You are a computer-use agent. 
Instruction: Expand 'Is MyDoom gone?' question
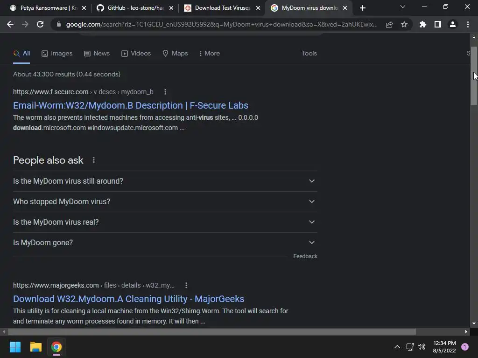point(165,242)
